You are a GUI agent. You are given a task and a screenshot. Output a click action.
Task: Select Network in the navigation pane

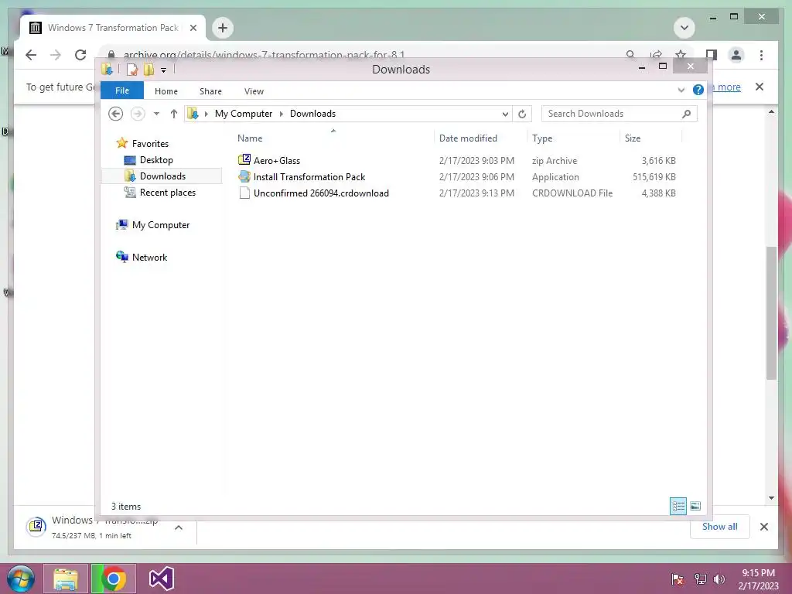click(149, 257)
